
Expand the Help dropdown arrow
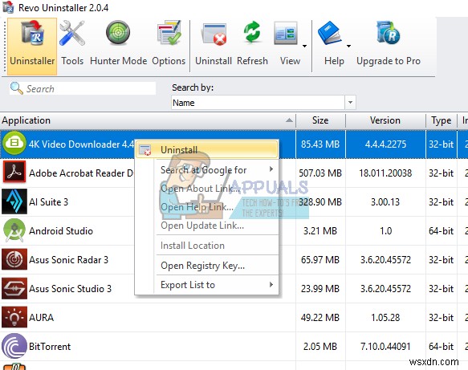[348, 46]
